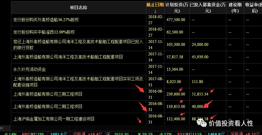Viewport: 262px width, 135px height.
Task: Click 建设期 dash in 三期工程项目 row
Action: (230, 94)
